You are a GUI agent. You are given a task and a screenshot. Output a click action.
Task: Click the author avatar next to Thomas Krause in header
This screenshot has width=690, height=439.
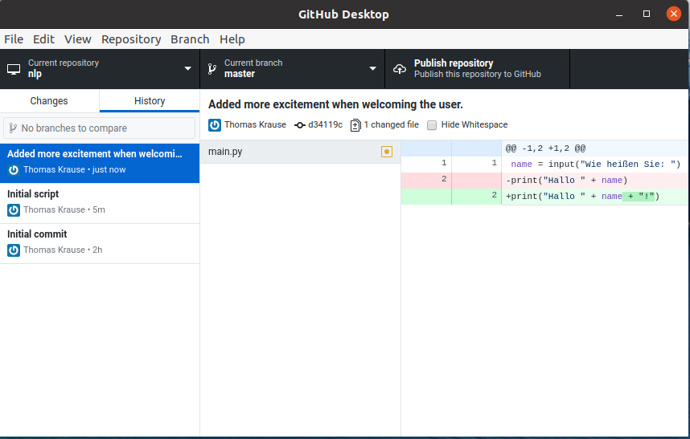tap(215, 125)
